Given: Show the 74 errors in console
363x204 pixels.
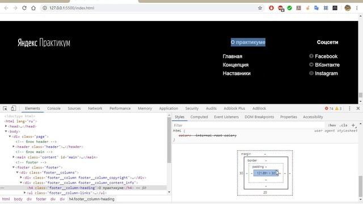Looking at the screenshot, I should coord(329,108).
